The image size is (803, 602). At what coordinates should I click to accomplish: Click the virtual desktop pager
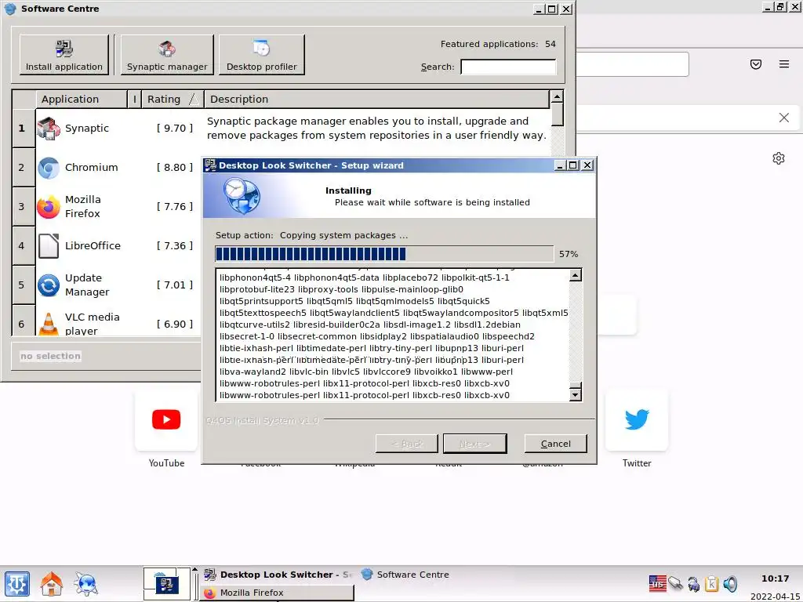point(166,583)
